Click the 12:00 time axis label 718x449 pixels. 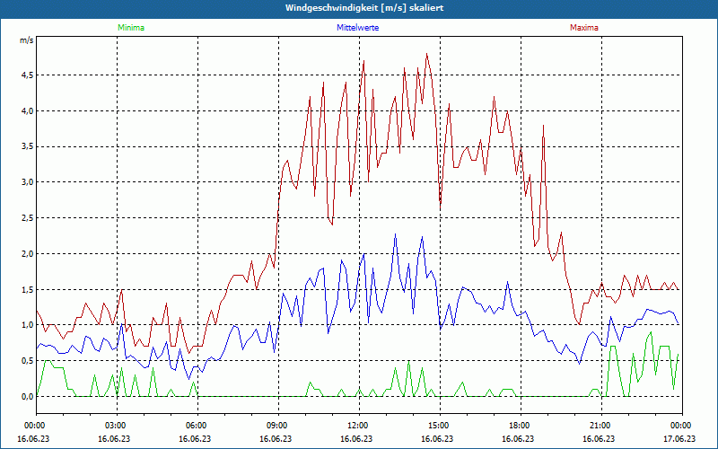[x=360, y=426]
